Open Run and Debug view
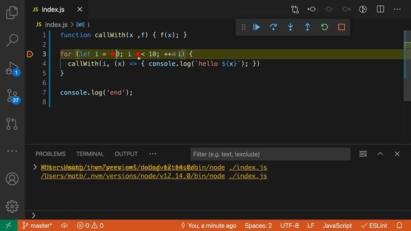411x231 pixels. 12,69
